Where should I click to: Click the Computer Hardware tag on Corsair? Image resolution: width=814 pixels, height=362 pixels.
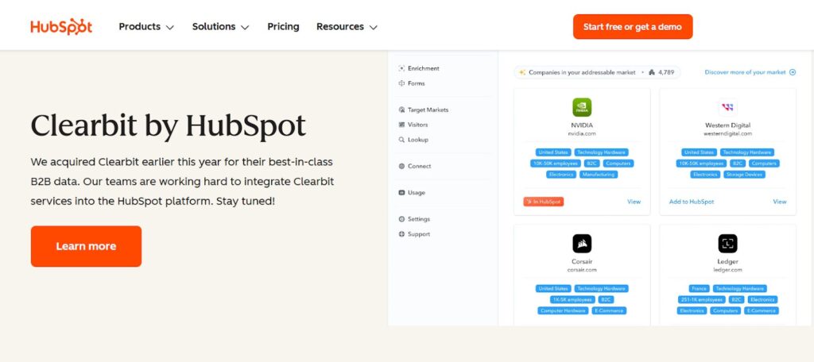[x=563, y=311]
